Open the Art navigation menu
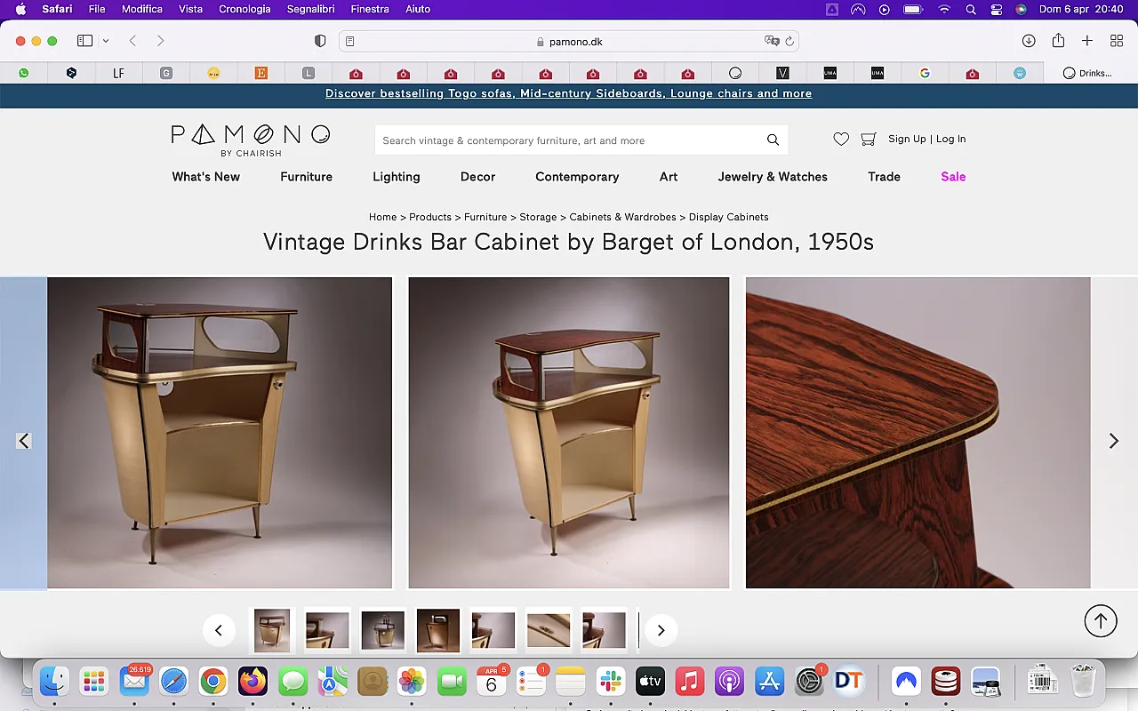1138x711 pixels. [x=669, y=177]
